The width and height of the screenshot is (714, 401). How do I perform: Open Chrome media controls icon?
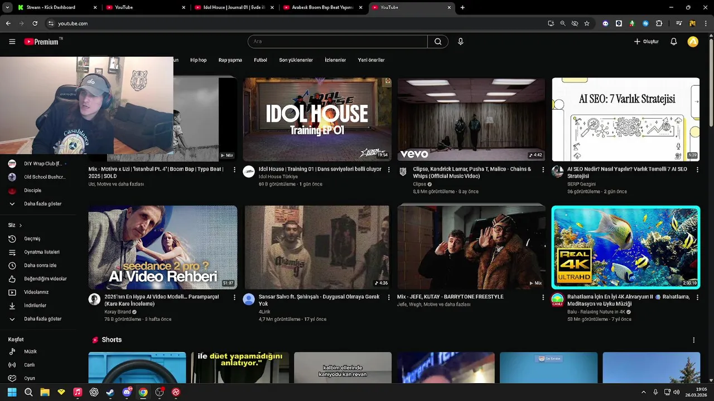[678, 23]
